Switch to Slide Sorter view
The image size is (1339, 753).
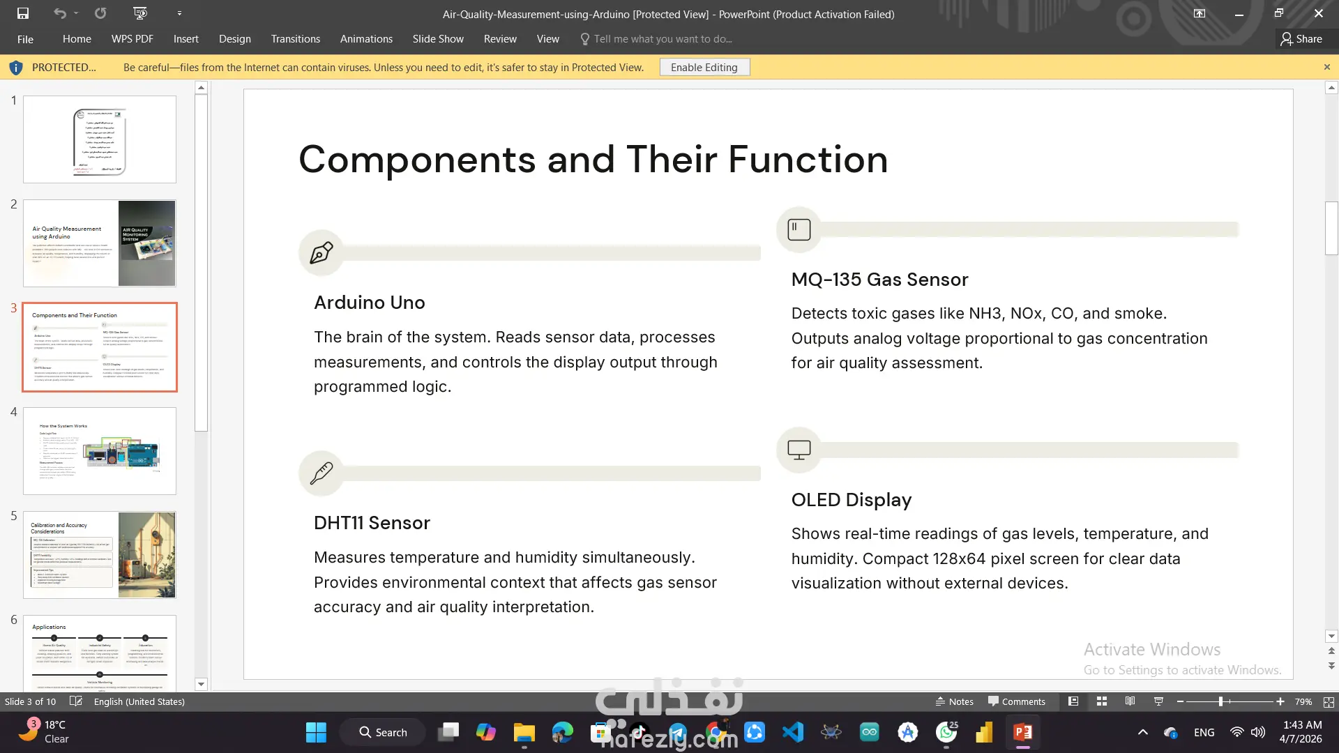coord(1102,701)
